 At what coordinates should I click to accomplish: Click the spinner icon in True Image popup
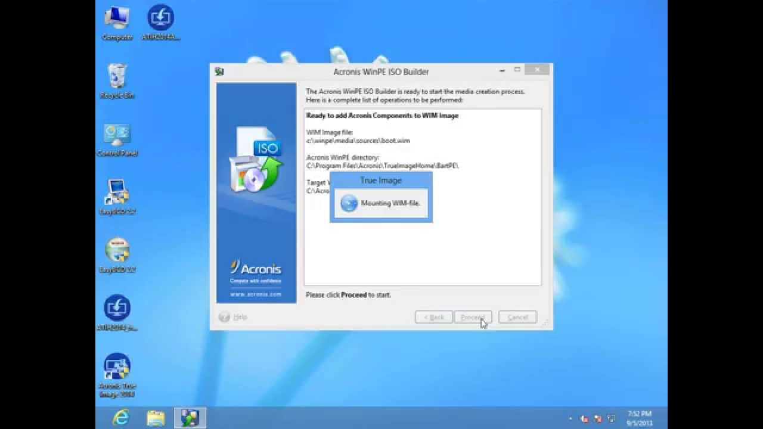click(x=349, y=203)
